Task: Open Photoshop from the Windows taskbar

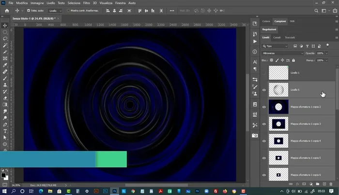Action: point(116,191)
